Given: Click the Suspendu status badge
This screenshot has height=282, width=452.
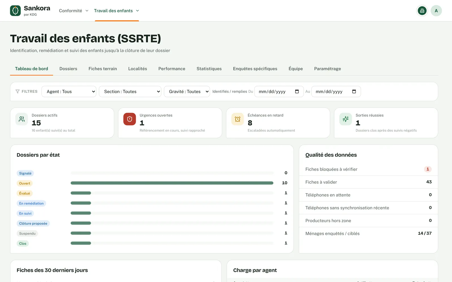Looking at the screenshot, I should pyautogui.click(x=27, y=233).
